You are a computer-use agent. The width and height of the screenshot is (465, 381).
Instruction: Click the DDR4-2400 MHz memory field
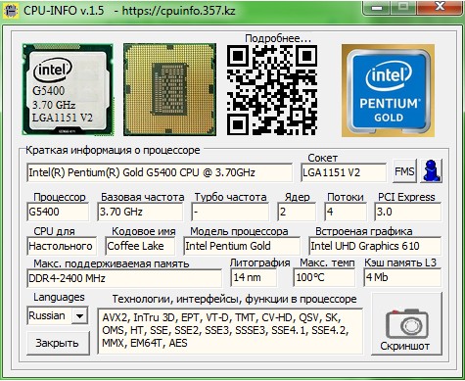click(124, 278)
